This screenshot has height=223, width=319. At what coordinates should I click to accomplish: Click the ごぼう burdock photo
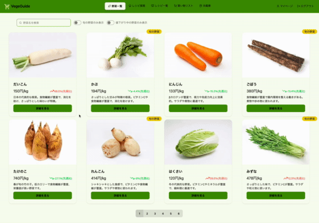(x=275, y=55)
